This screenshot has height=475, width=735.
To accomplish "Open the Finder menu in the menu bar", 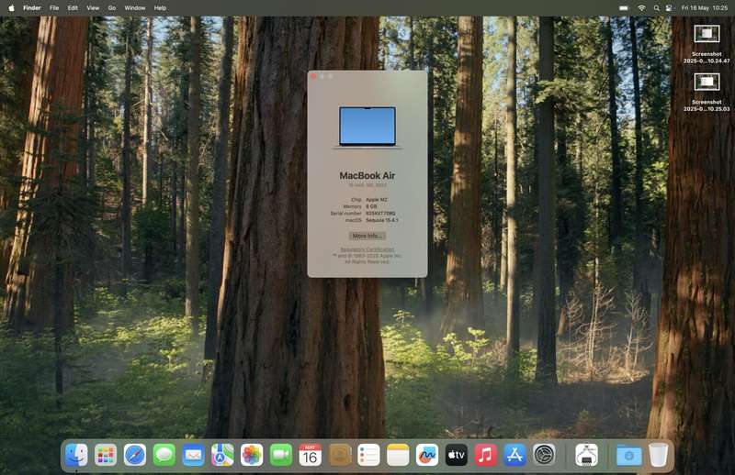I will [32, 8].
